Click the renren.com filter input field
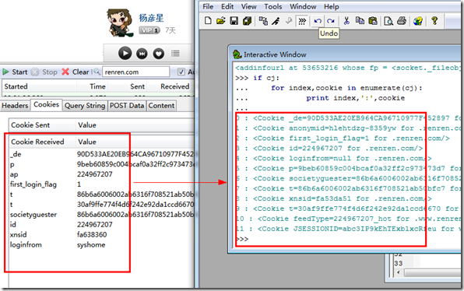This screenshot has height=291, width=464. [135, 72]
